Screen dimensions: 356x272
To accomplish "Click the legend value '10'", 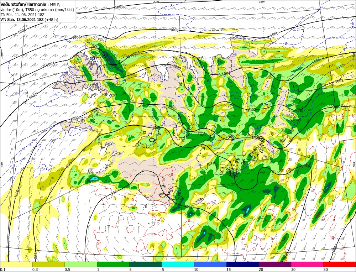I will point(197,270).
